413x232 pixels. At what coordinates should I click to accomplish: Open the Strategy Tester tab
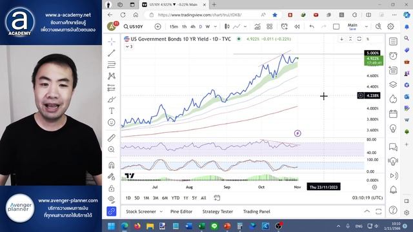217,211
